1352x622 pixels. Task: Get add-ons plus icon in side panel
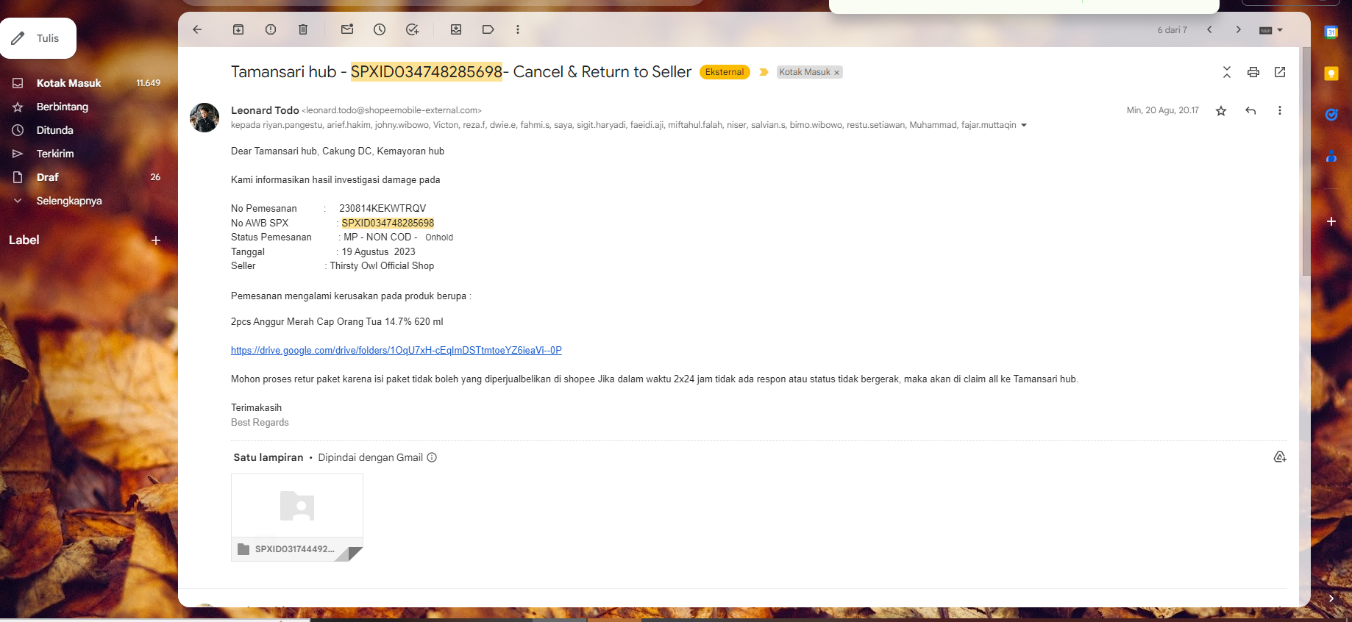click(1331, 221)
